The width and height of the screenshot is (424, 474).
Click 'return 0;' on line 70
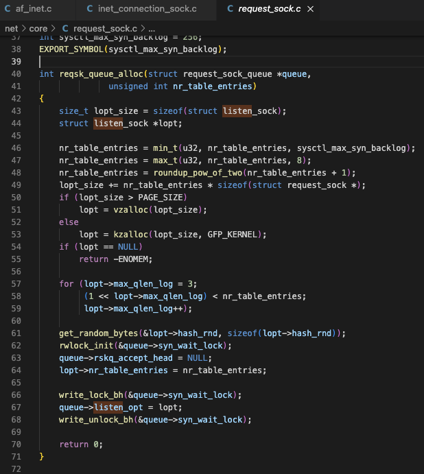point(81,445)
